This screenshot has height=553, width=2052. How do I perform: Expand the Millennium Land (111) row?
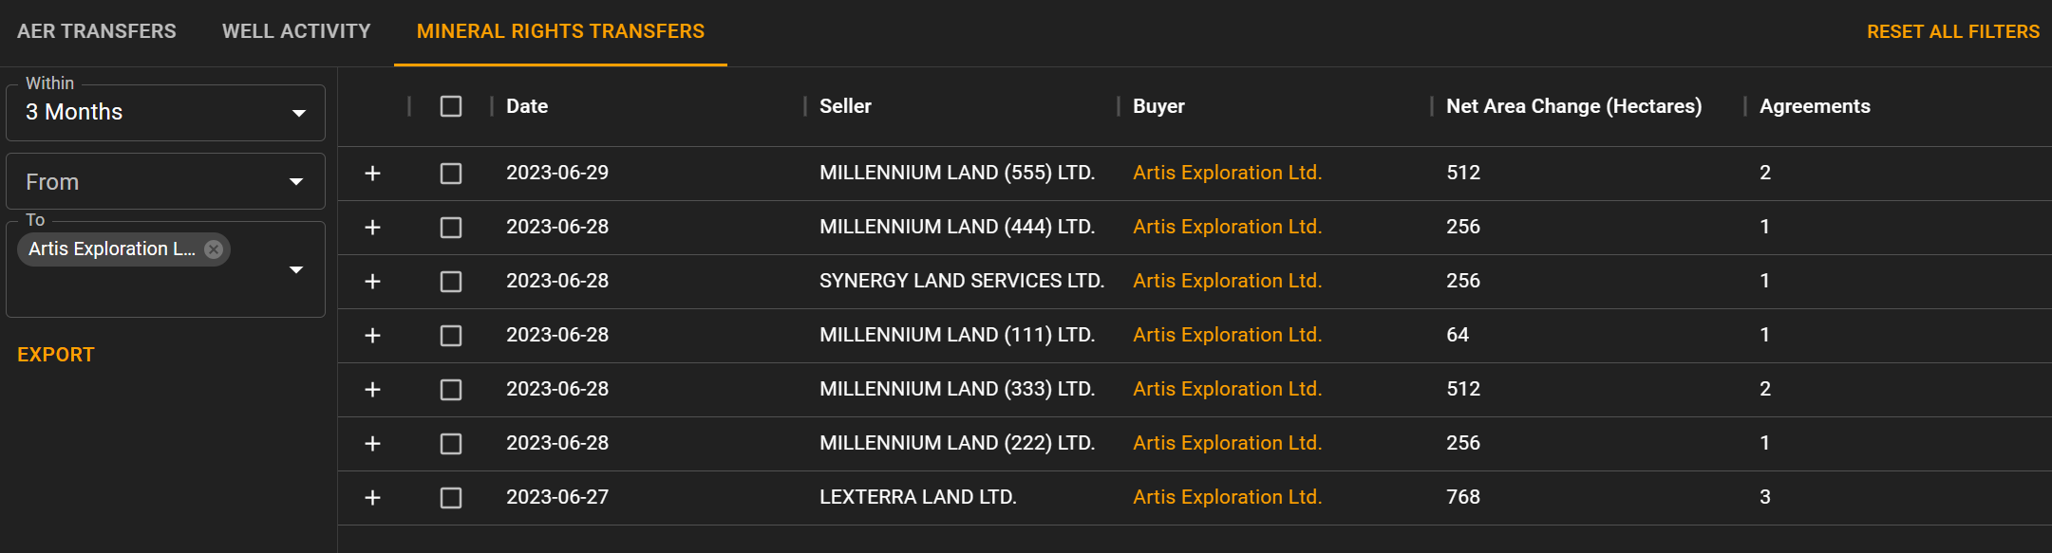point(372,336)
